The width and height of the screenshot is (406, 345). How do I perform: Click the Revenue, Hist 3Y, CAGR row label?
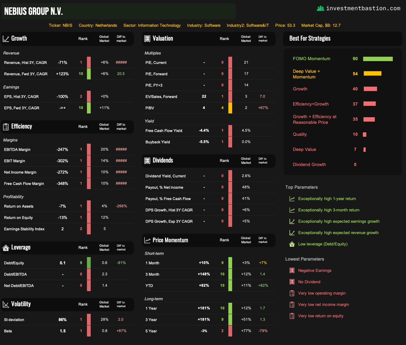click(26, 63)
